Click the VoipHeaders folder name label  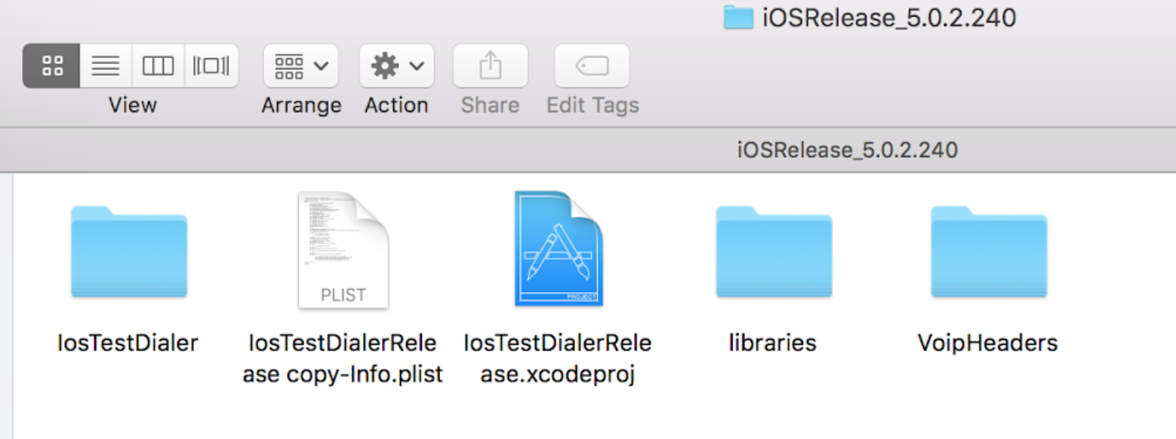[x=987, y=343]
